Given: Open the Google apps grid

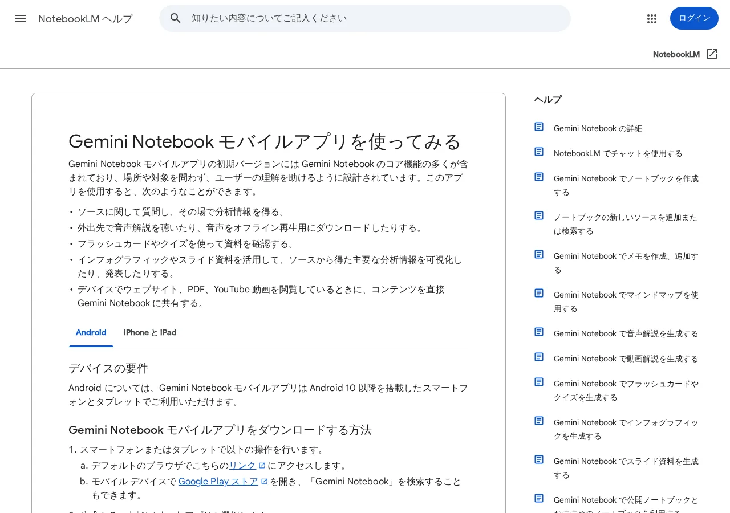Looking at the screenshot, I should pos(652,18).
